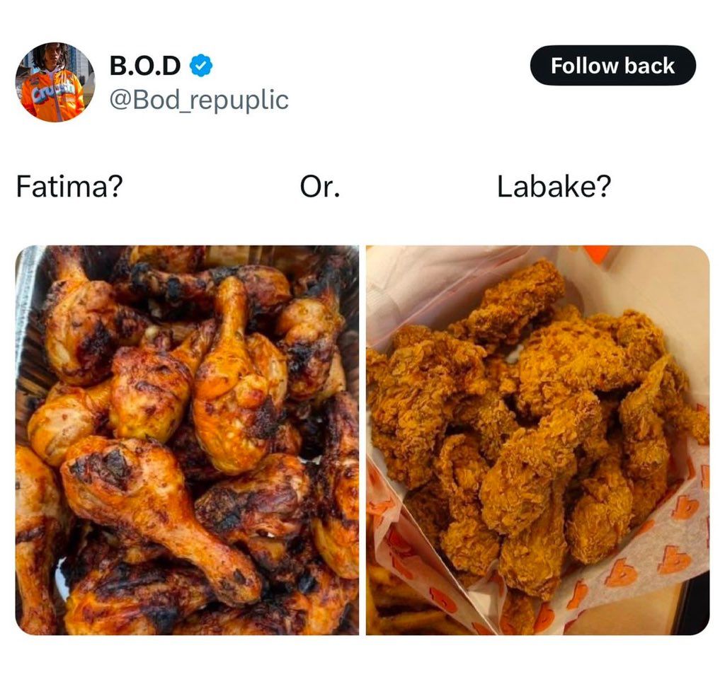Click the B.O.D profile picture
725x689 pixels.
point(55,82)
